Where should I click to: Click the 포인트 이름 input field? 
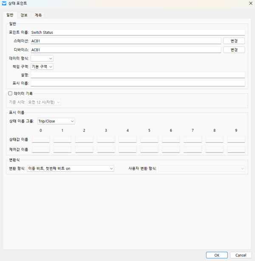click(138, 32)
